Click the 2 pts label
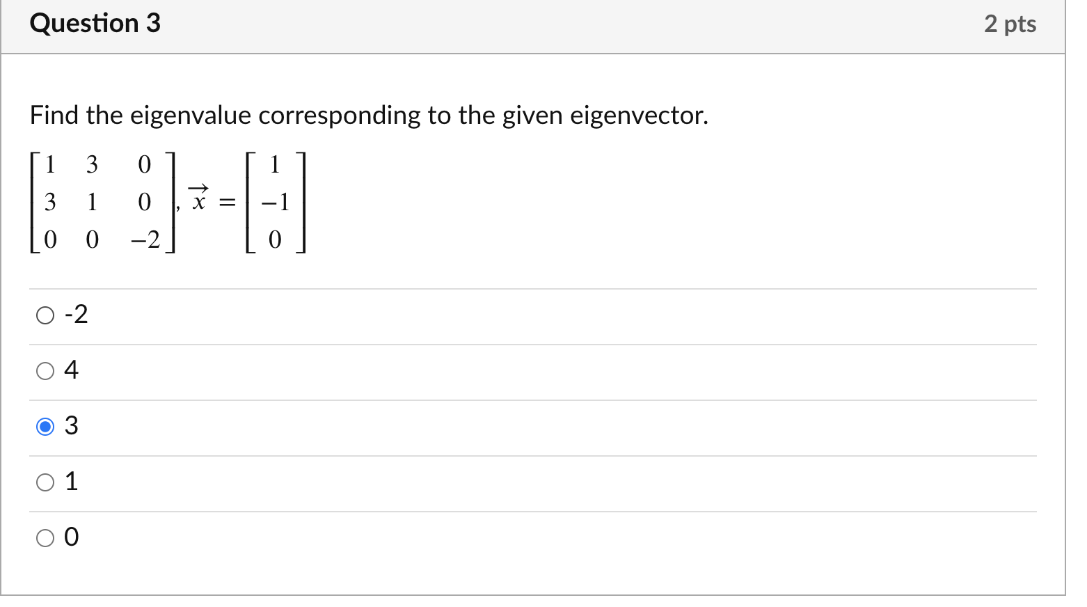This screenshot has height=607, width=1087. (x=1011, y=23)
